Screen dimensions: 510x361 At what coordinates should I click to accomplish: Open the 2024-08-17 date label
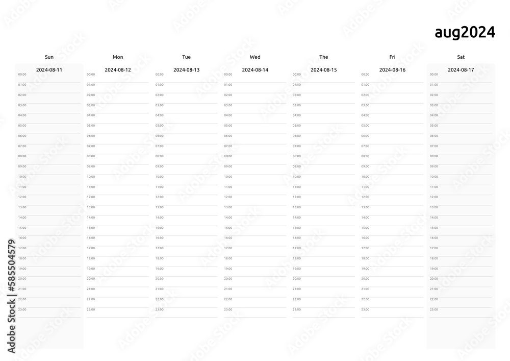pos(461,69)
